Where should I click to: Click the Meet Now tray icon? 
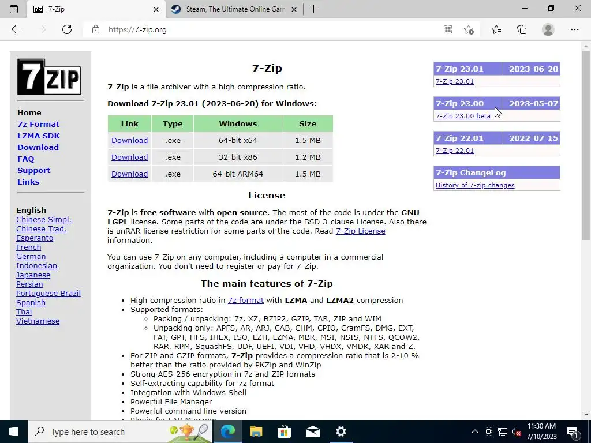(489, 431)
